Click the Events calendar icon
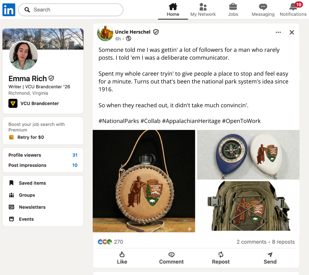This screenshot has height=275, width=309. [11, 219]
